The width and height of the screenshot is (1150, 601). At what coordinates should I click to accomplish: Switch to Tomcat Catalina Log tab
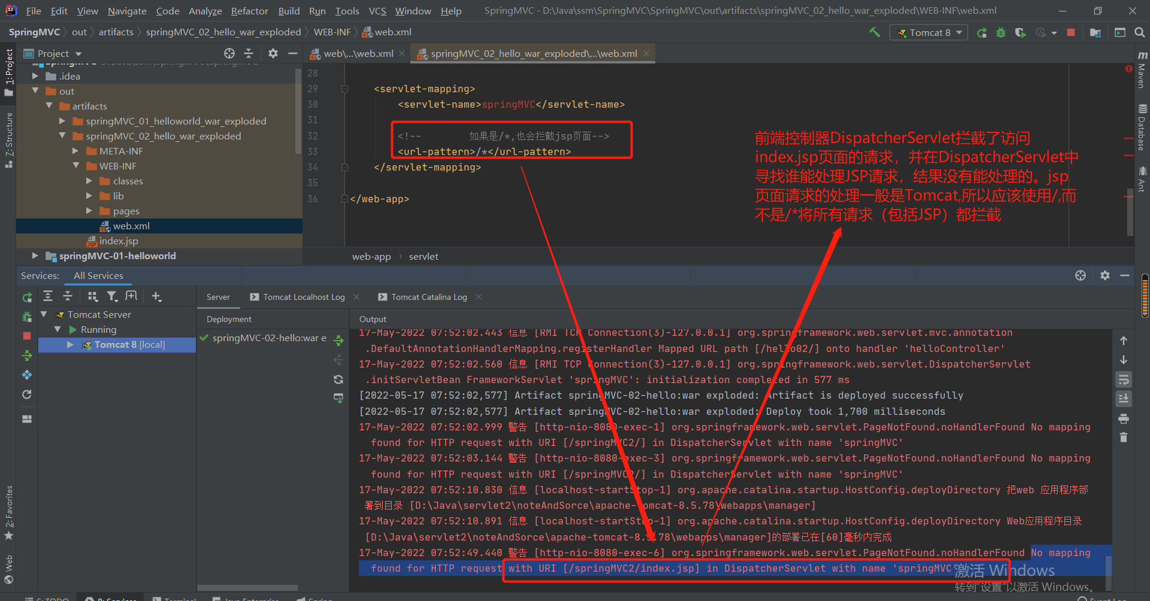tap(429, 297)
